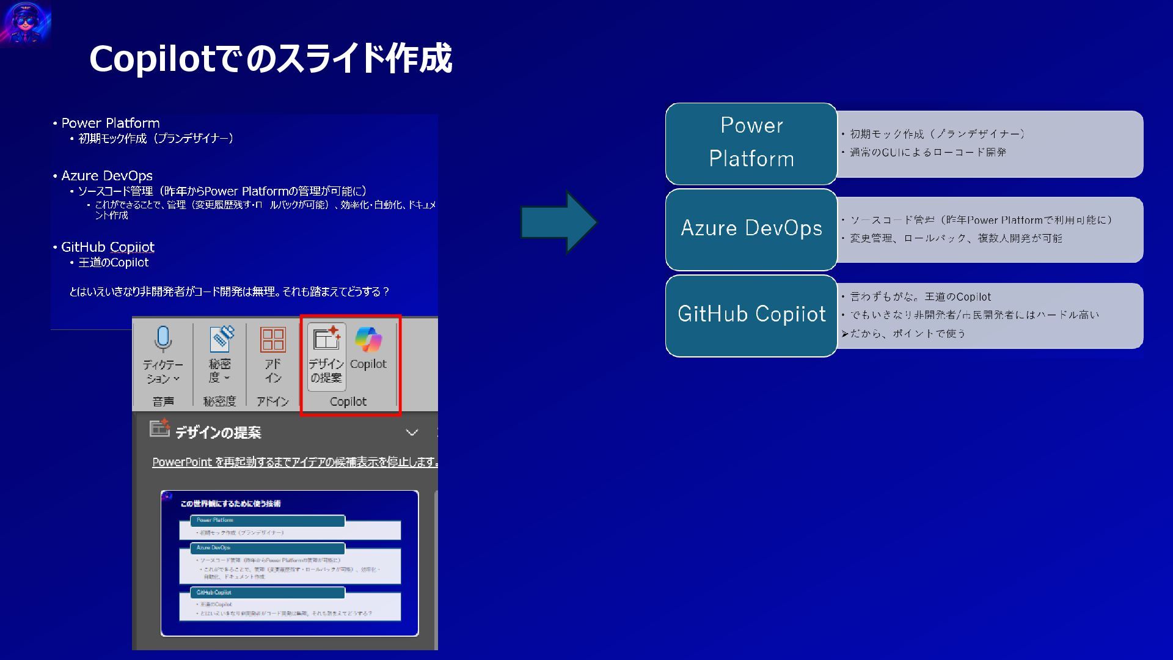Viewport: 1173px width, 660px height.
Task: Click the アドイン add-ins icon
Action: 272,339
